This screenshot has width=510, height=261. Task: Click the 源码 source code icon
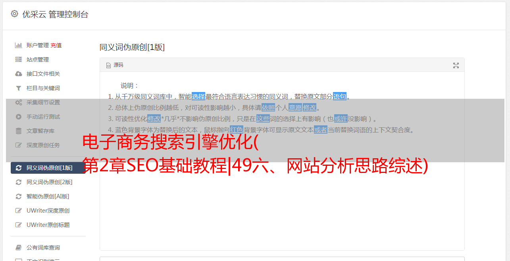108,65
